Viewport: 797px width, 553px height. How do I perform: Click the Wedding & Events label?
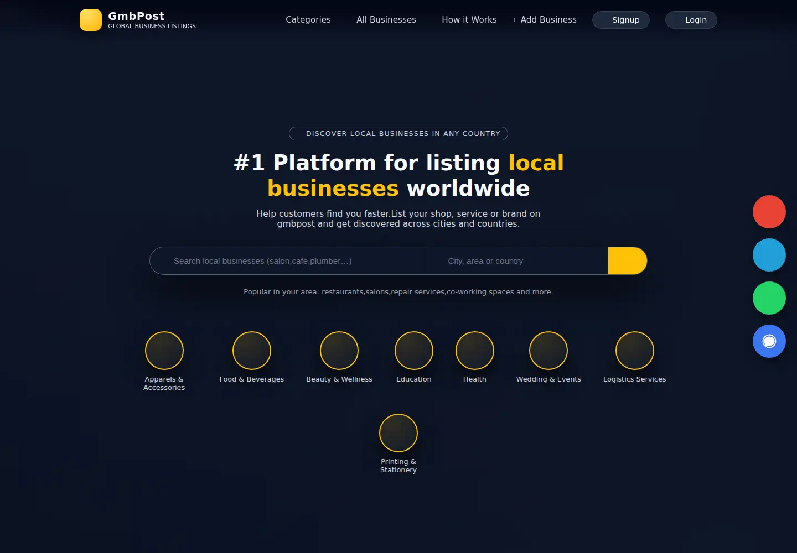pos(548,379)
